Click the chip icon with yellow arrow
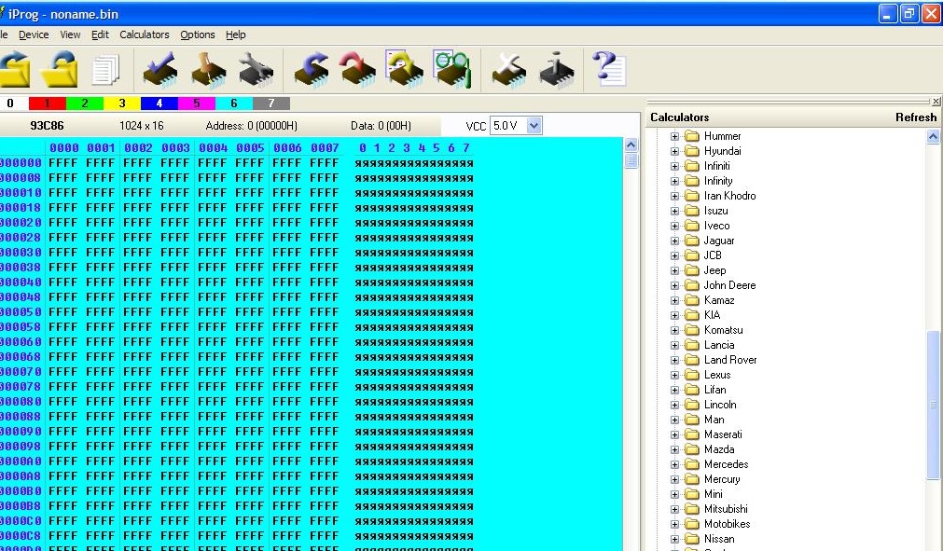Image resolution: width=943 pixels, height=551 pixels. pos(405,69)
